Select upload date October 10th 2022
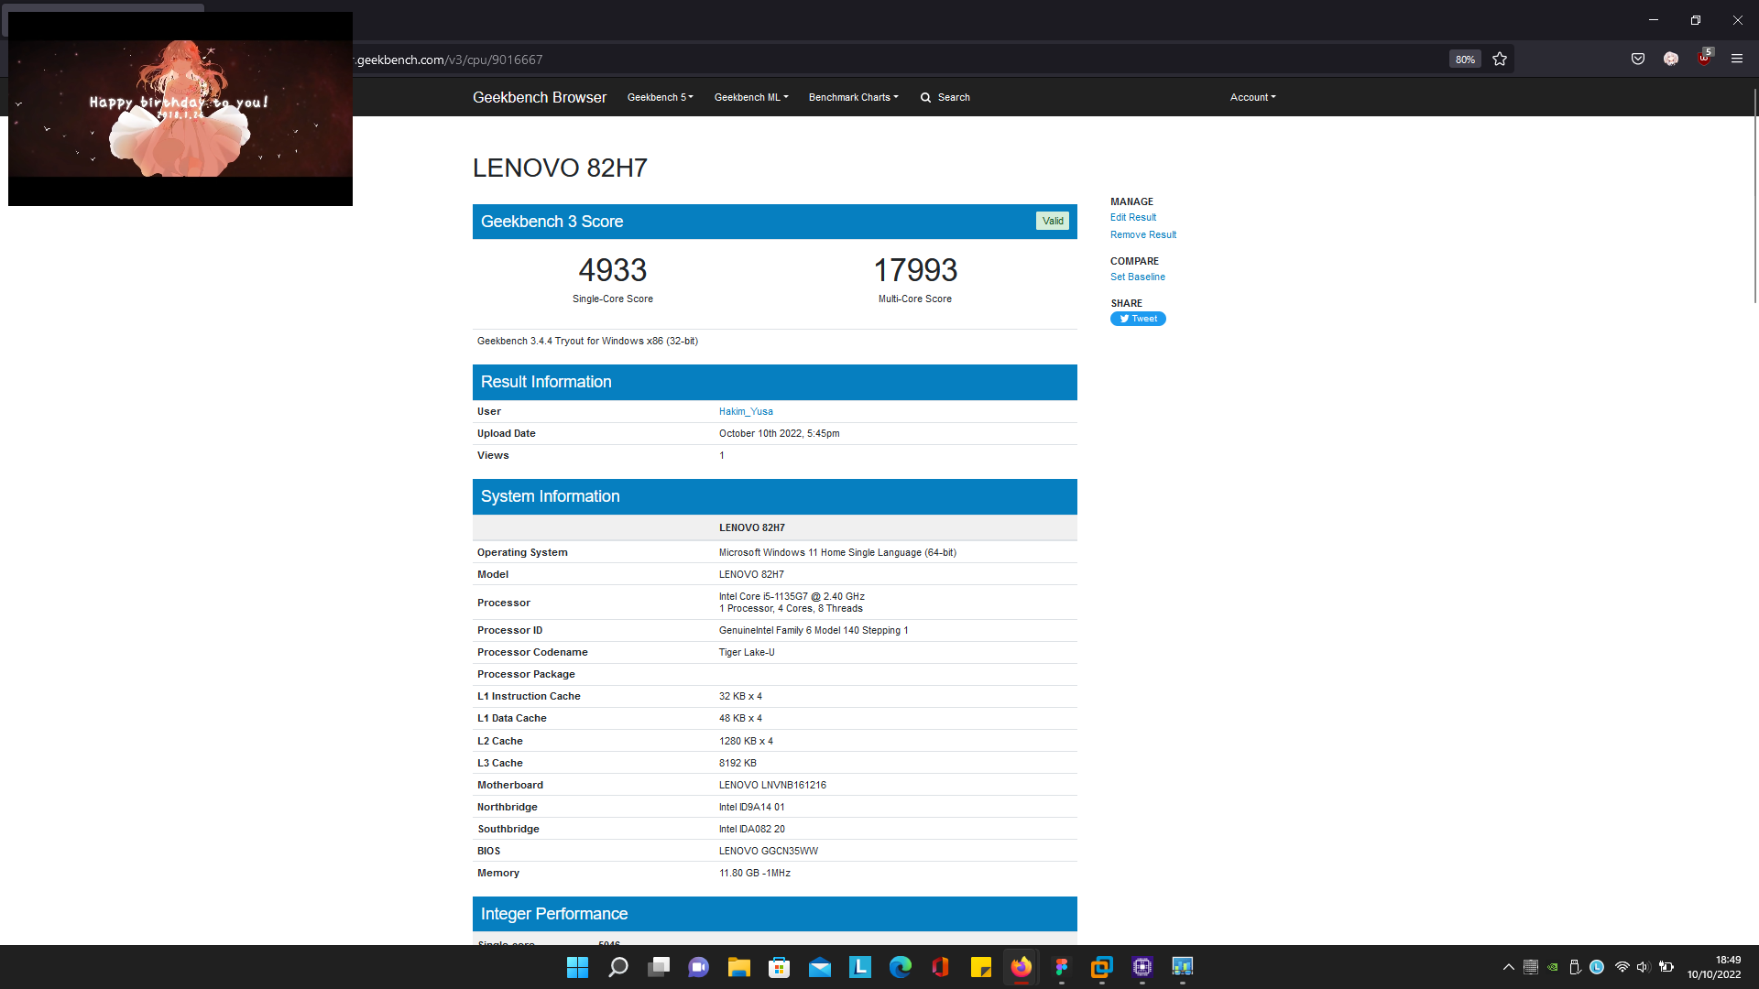The width and height of the screenshot is (1759, 989). 779,434
